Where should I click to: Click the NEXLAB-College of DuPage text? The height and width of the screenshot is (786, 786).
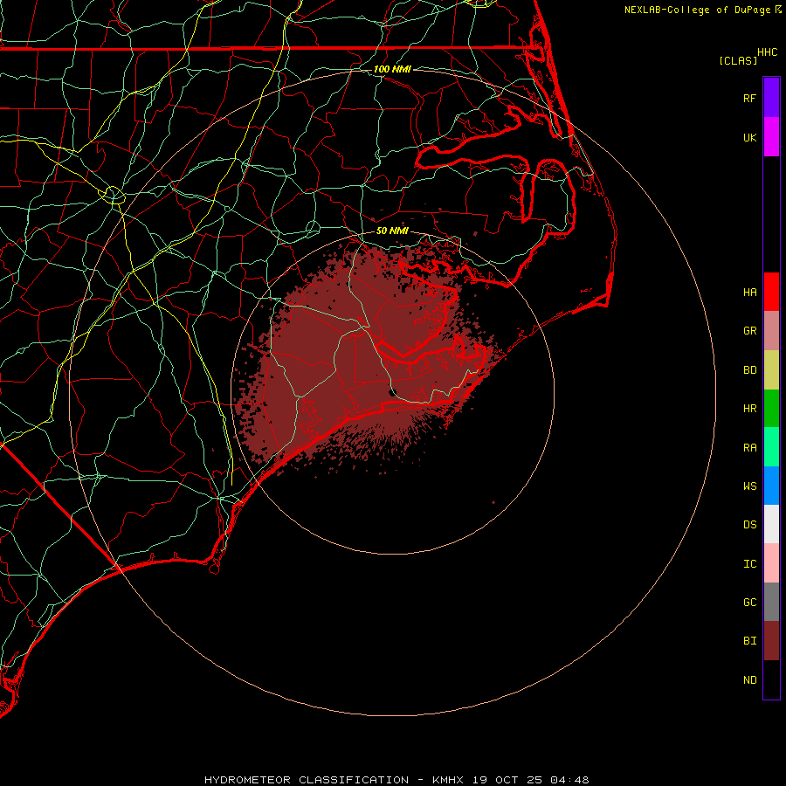coord(698,10)
